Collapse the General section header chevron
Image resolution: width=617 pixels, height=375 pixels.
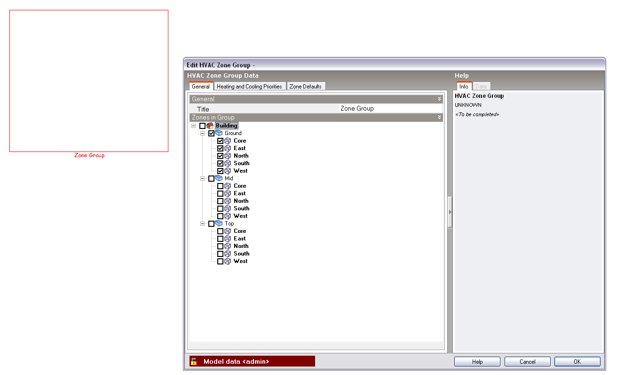tap(439, 99)
